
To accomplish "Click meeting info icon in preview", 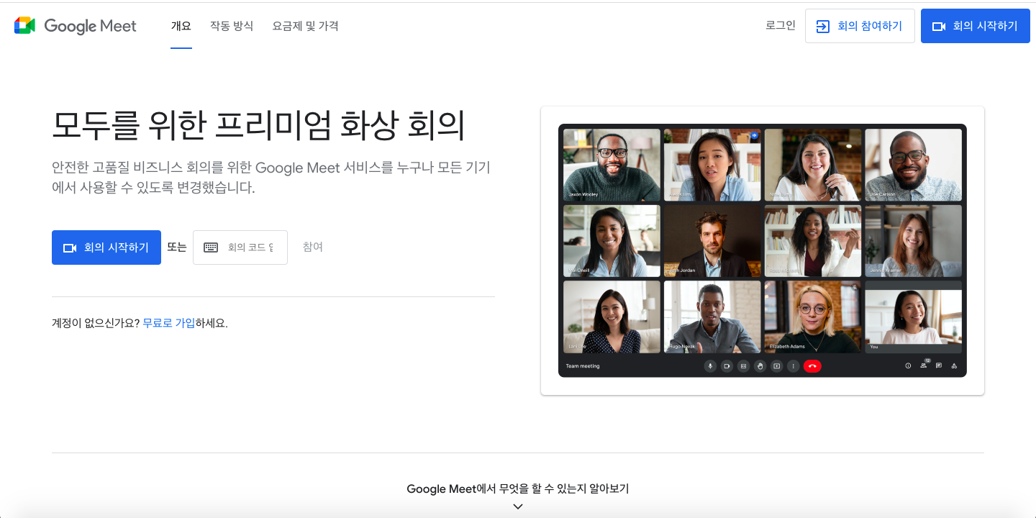I will tap(908, 366).
